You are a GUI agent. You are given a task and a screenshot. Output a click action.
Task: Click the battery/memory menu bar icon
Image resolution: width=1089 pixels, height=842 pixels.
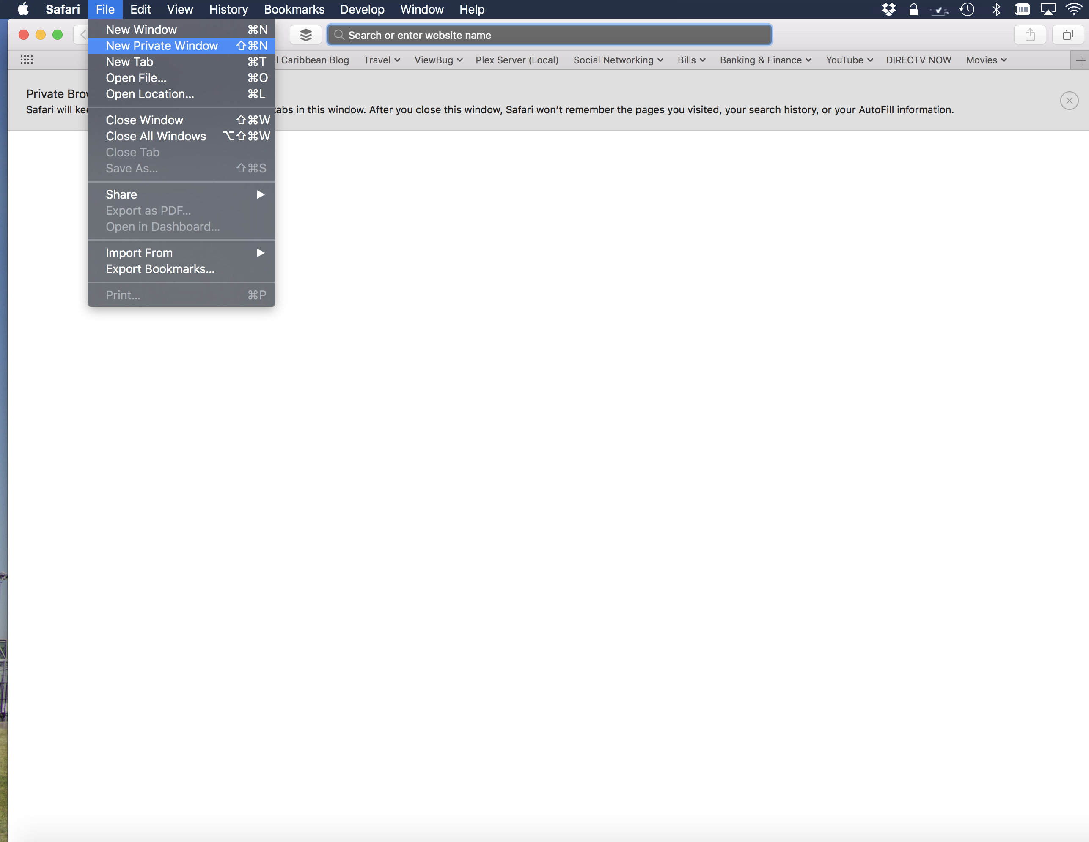point(1022,9)
